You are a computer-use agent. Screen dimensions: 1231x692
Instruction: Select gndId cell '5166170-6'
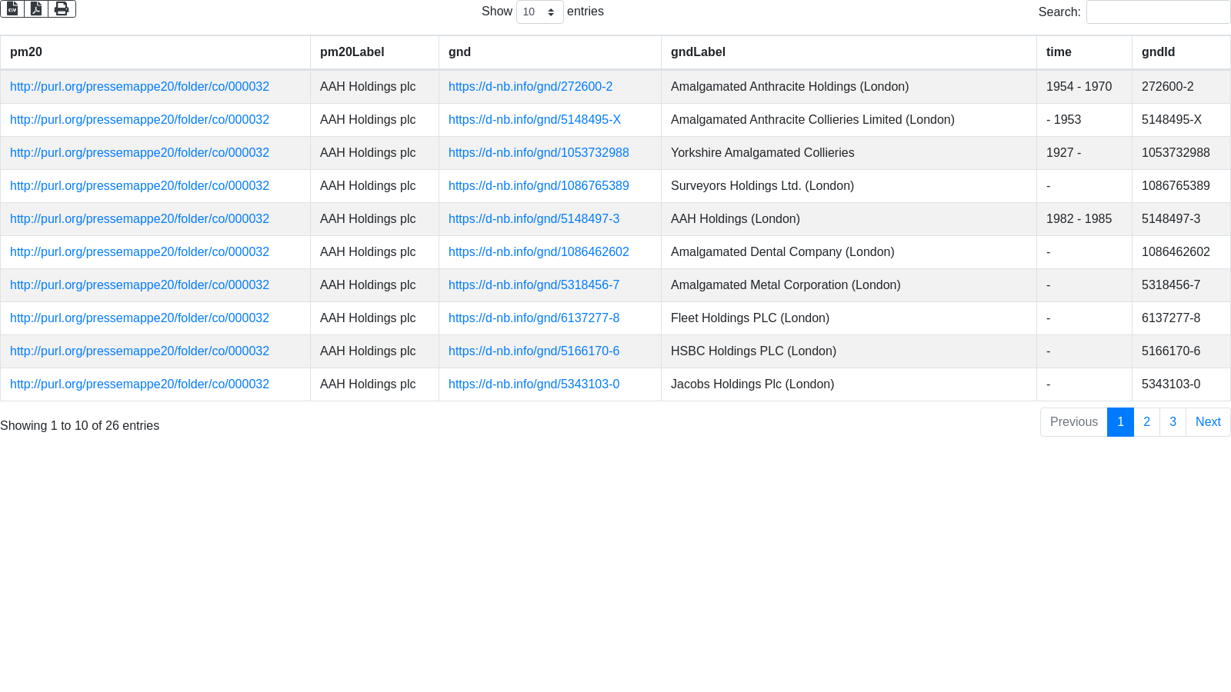coord(1181,351)
